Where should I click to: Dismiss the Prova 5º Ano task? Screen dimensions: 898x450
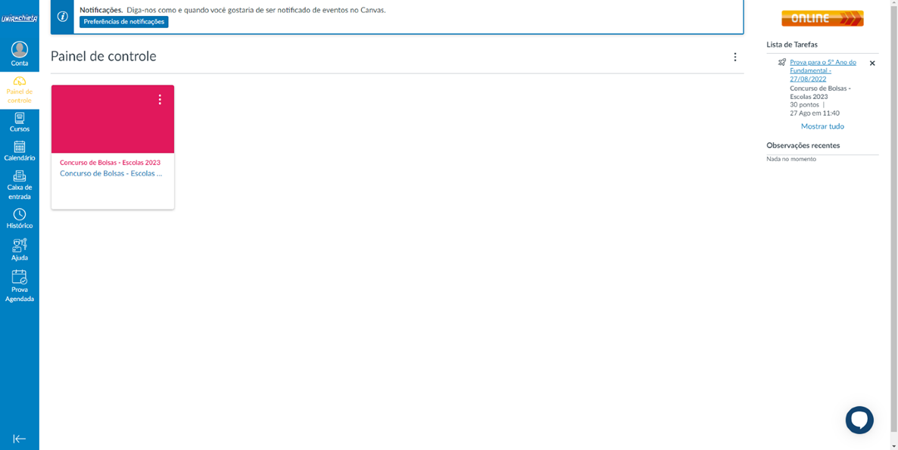coord(872,64)
